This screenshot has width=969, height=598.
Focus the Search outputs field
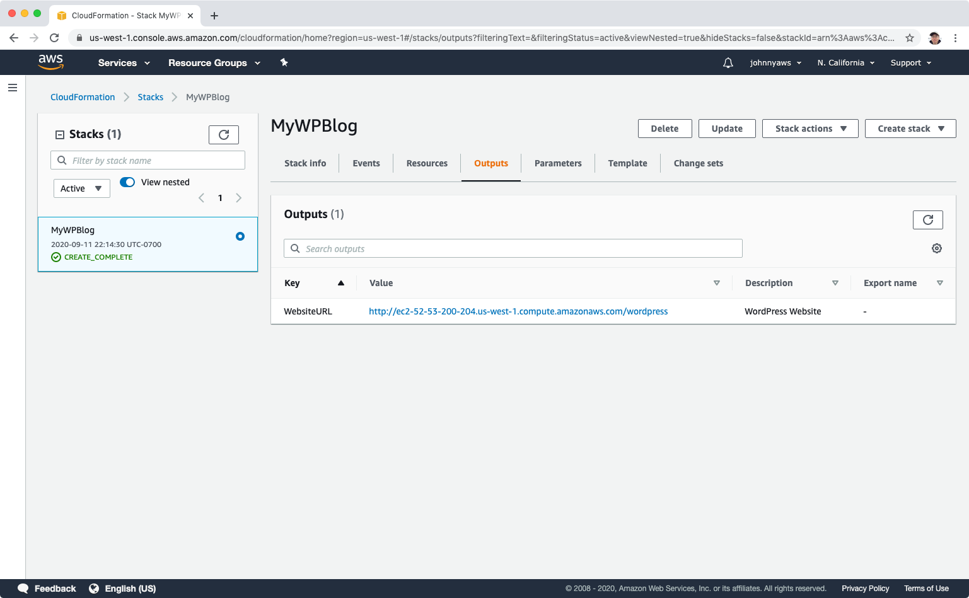point(513,248)
